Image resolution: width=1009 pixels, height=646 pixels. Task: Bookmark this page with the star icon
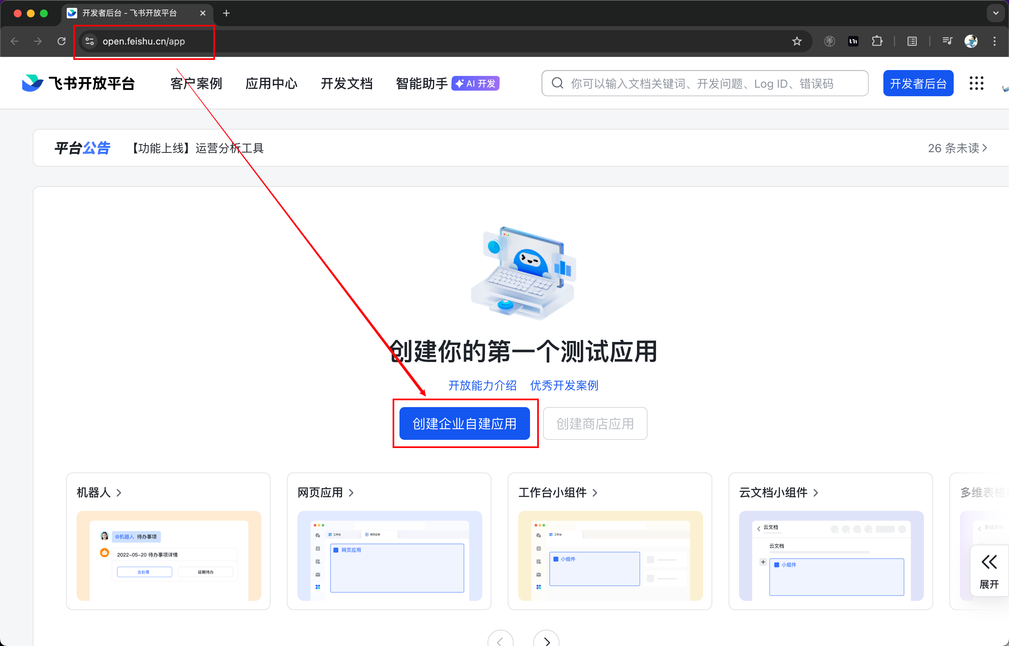click(796, 41)
